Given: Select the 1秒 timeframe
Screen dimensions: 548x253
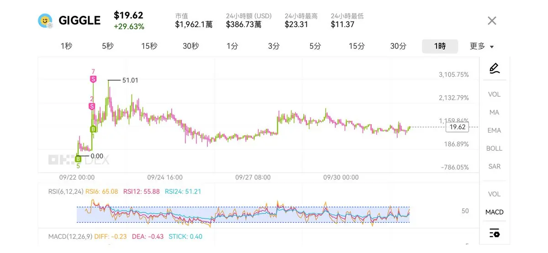Looking at the screenshot, I should point(66,46).
